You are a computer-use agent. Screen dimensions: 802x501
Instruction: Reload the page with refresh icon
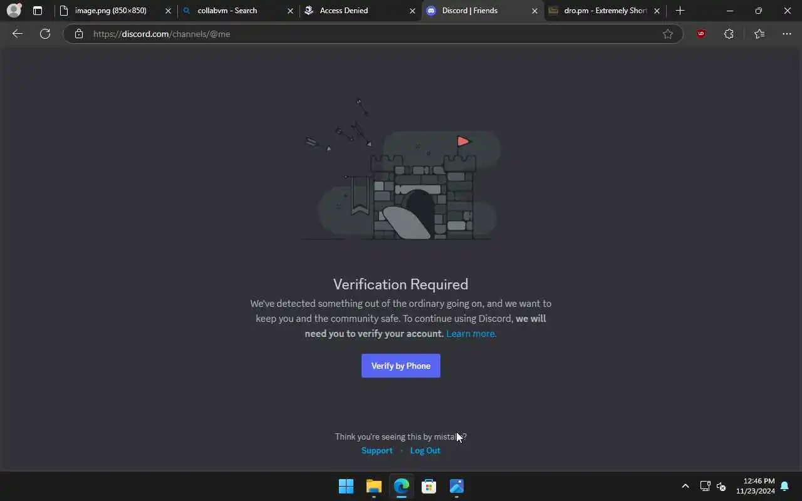[45, 34]
